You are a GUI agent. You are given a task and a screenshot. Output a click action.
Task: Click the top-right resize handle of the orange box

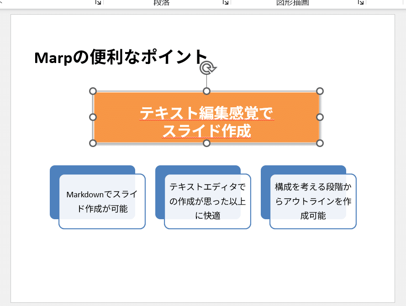click(x=320, y=91)
